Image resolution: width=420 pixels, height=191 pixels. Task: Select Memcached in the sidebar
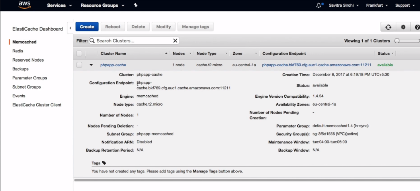tap(24, 42)
